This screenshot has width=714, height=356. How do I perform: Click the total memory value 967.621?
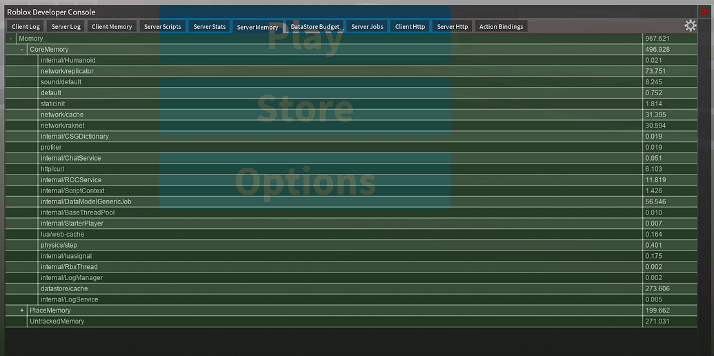pos(657,39)
